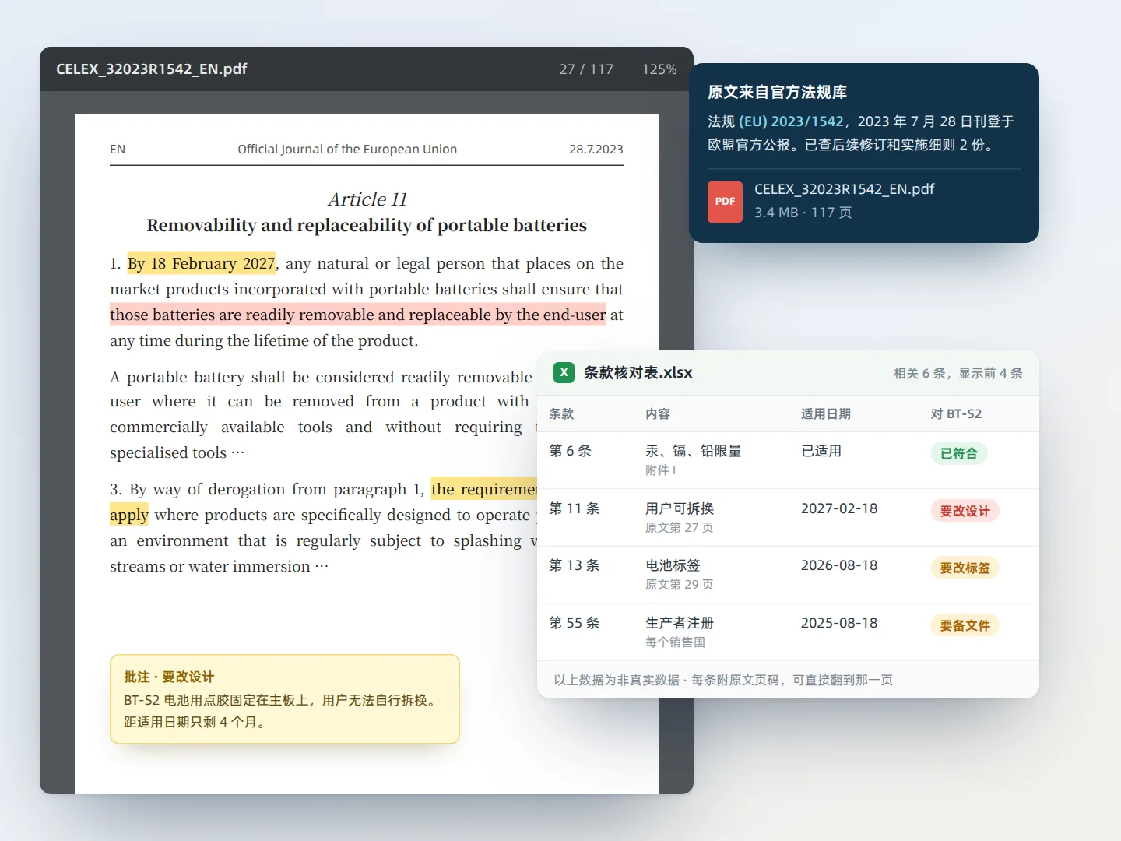Click the 每个销售国 sub-label
This screenshot has height=841, width=1121.
[x=676, y=642]
